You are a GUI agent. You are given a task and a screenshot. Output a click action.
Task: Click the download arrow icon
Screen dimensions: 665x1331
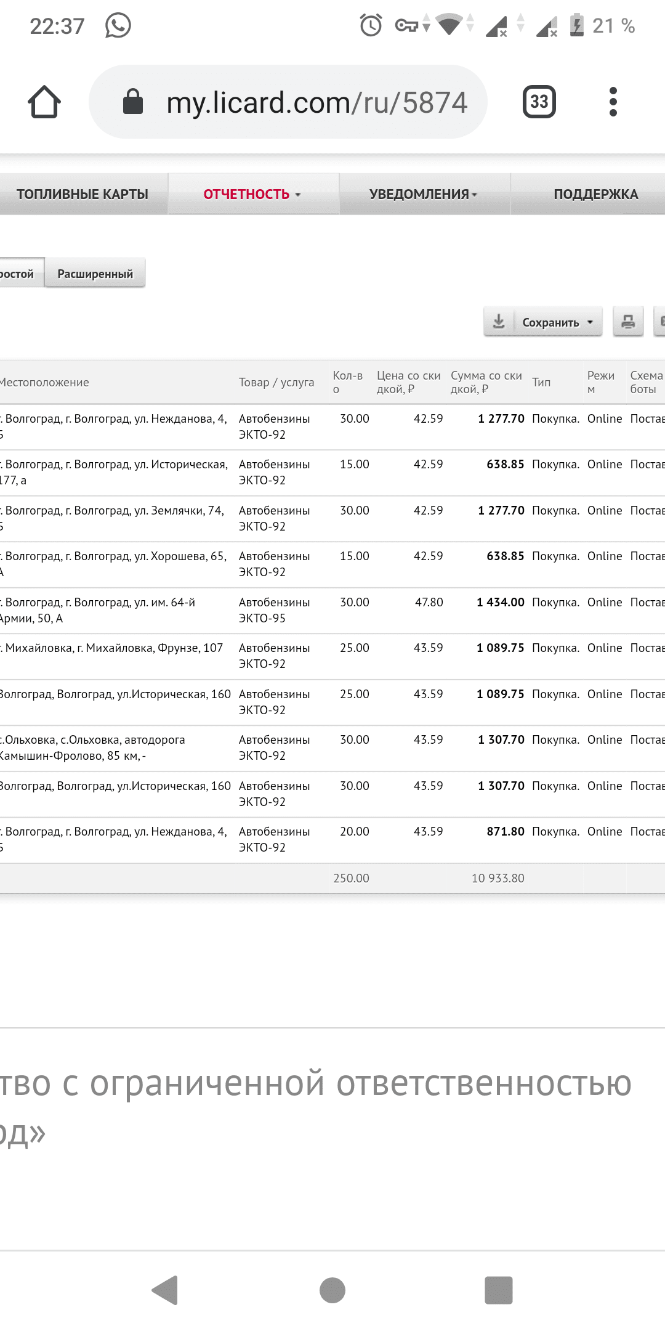coord(499,322)
